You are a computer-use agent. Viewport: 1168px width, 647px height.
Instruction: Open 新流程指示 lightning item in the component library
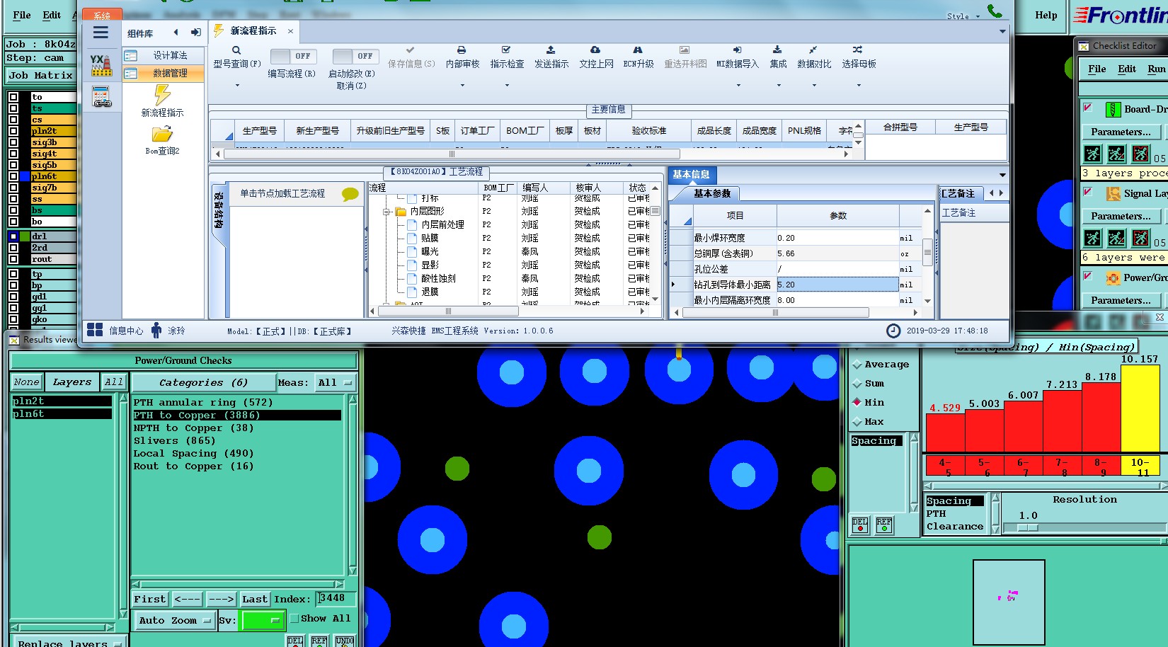162,95
